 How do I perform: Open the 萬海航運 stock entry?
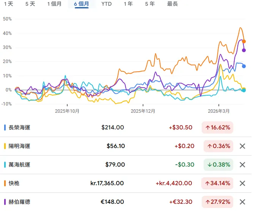[126, 165]
